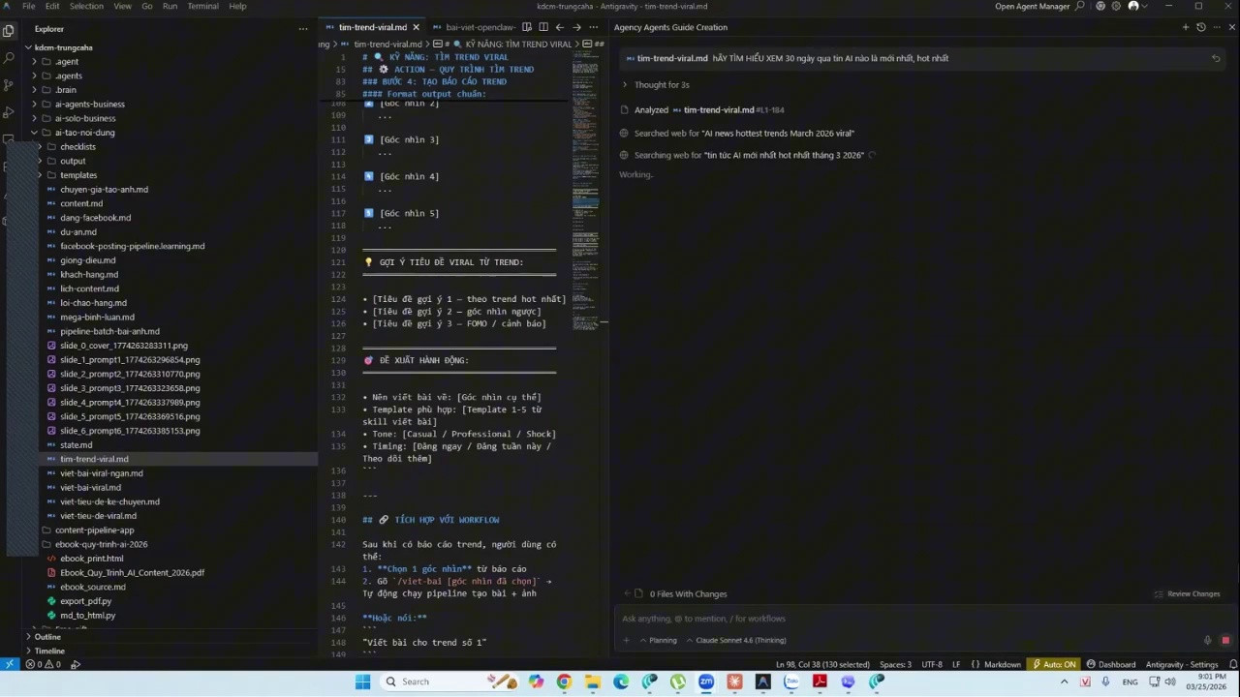
Task: Open the Explorer view in activity bar
Action: click(9, 30)
